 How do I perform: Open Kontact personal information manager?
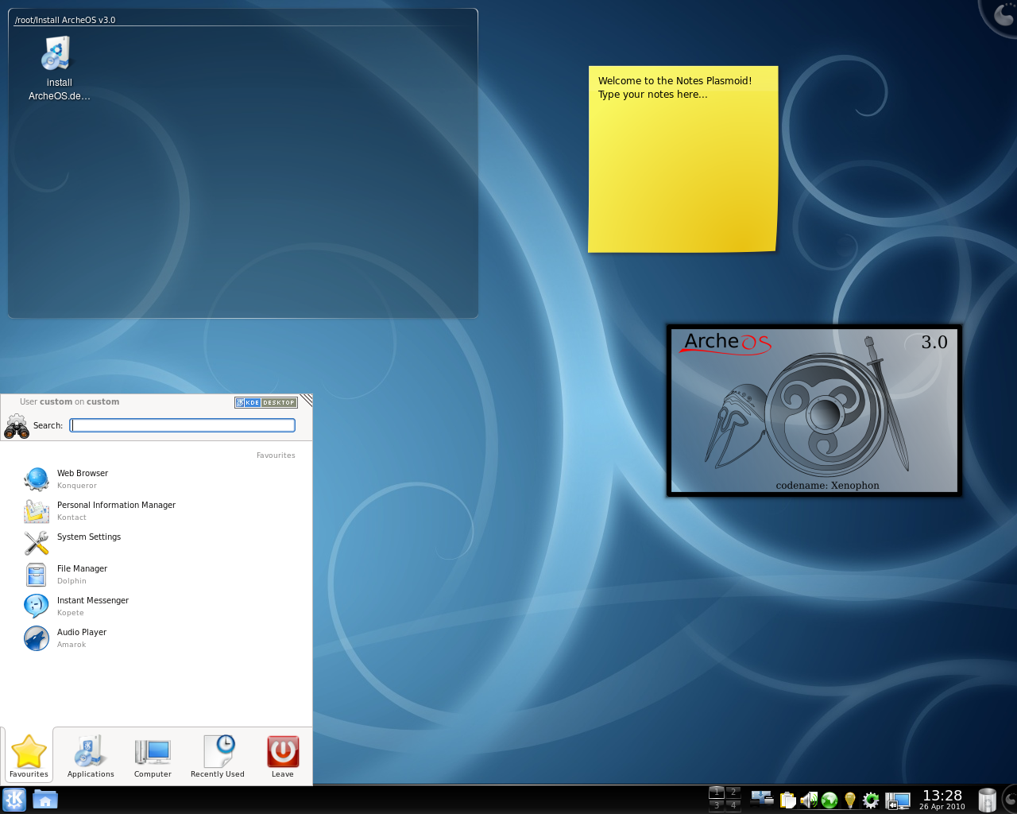pos(116,510)
